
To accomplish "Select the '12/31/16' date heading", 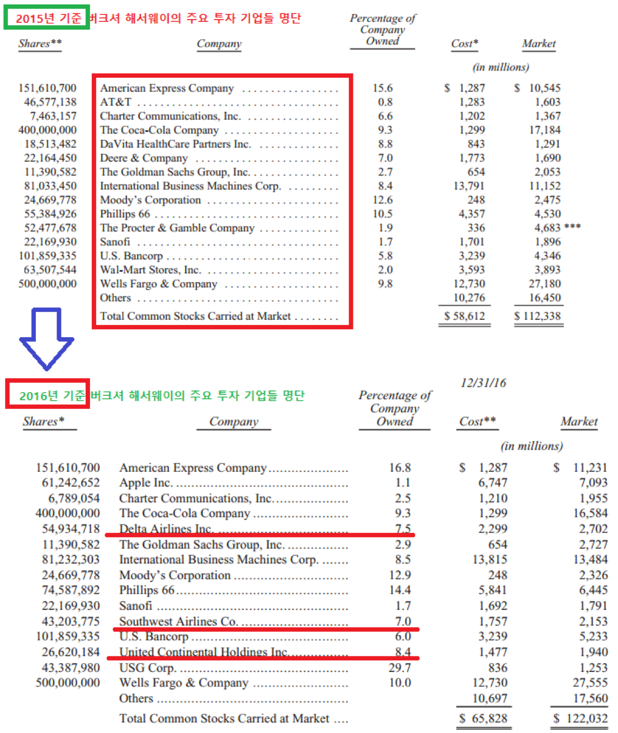I will pos(483,383).
